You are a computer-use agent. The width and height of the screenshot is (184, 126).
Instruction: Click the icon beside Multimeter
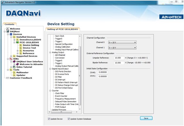[14, 72]
